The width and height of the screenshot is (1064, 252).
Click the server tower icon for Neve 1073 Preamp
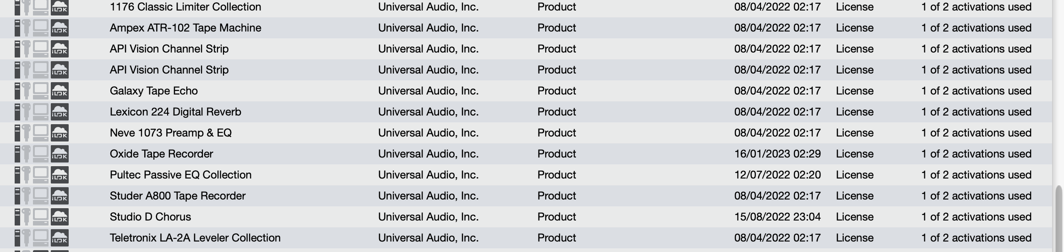[17, 133]
